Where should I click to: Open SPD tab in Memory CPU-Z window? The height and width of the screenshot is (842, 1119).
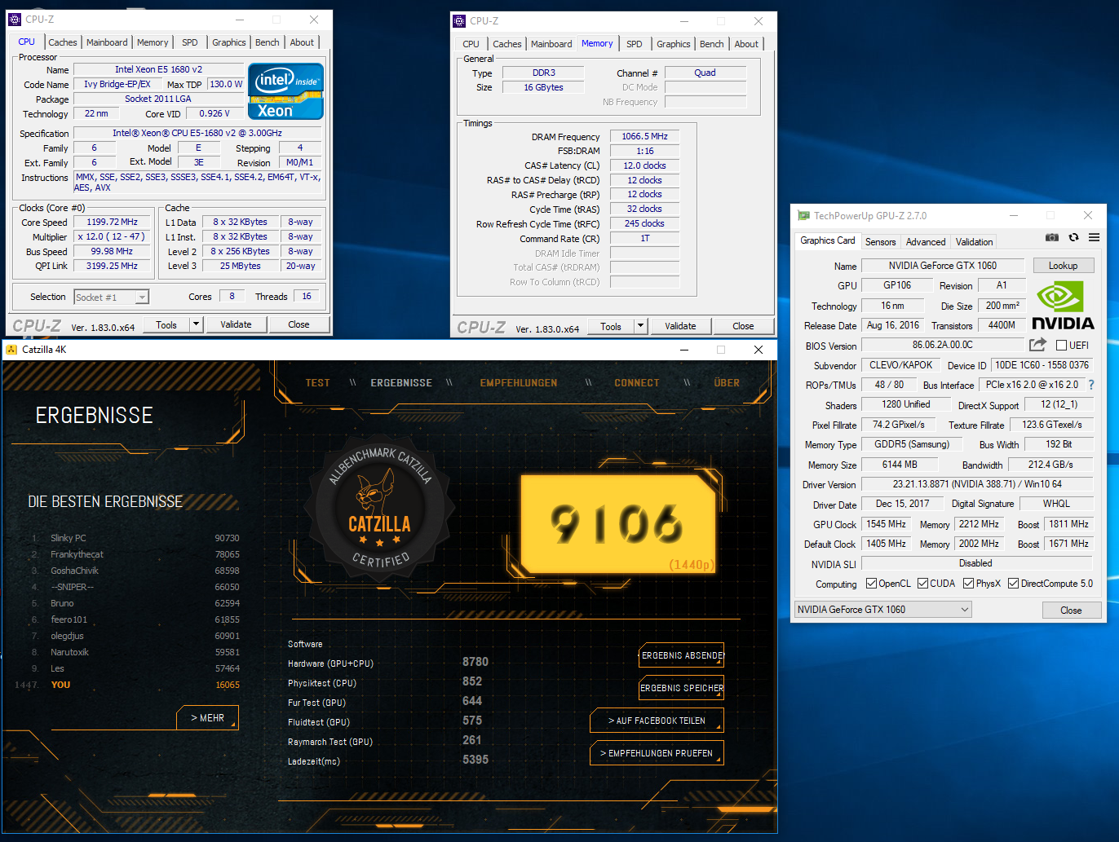click(x=635, y=44)
